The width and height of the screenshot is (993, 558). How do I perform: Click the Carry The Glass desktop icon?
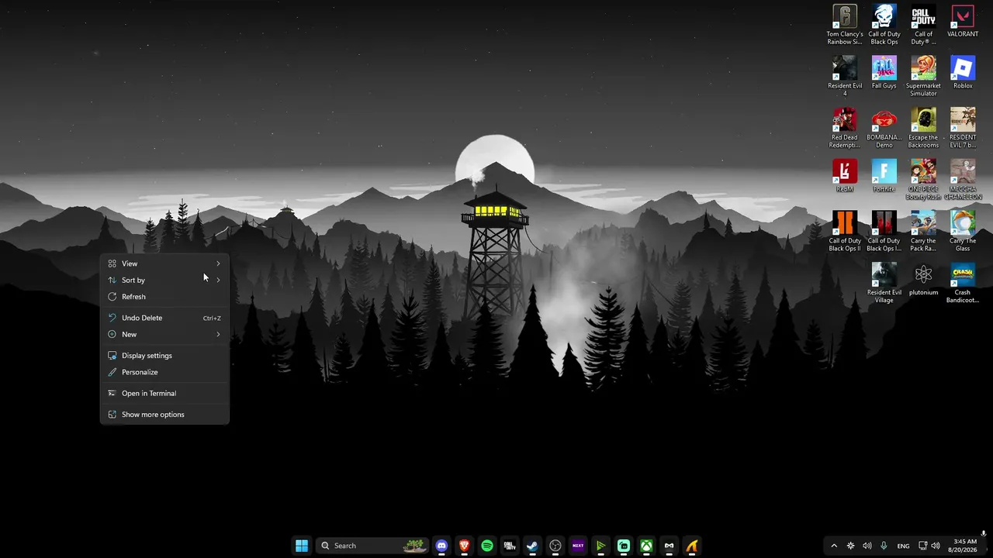(x=963, y=232)
